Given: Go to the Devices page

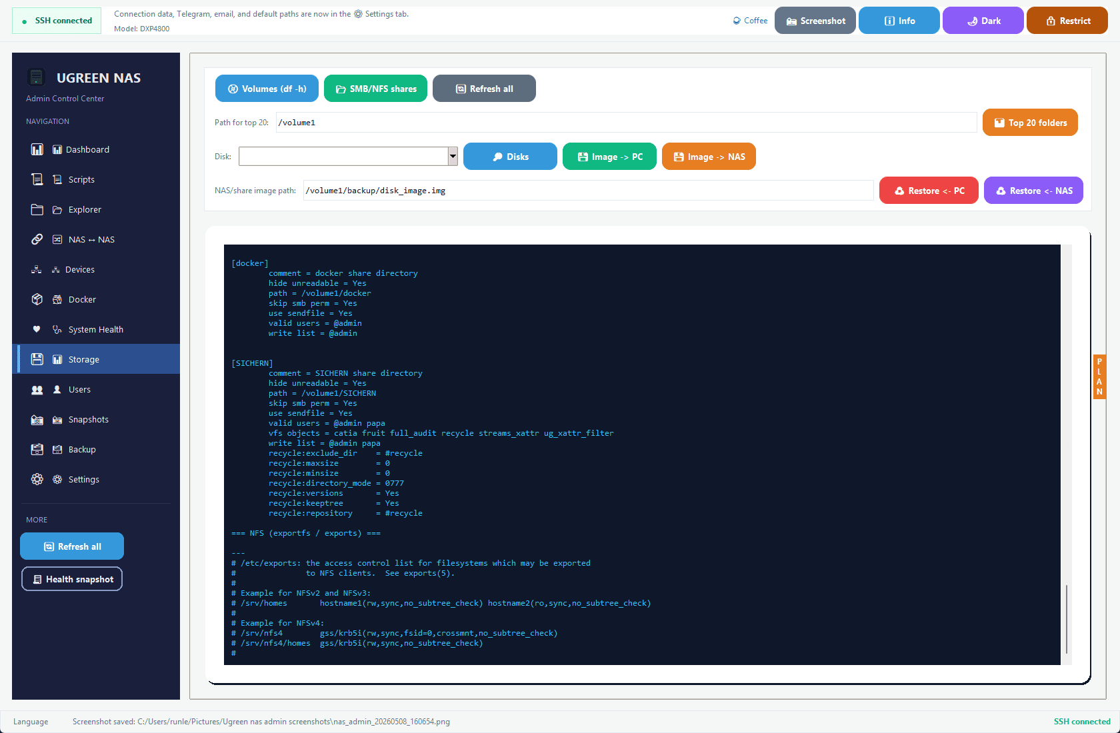Looking at the screenshot, I should click(x=96, y=269).
